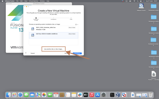Open the input source menu in menu bar

click(126, 1)
